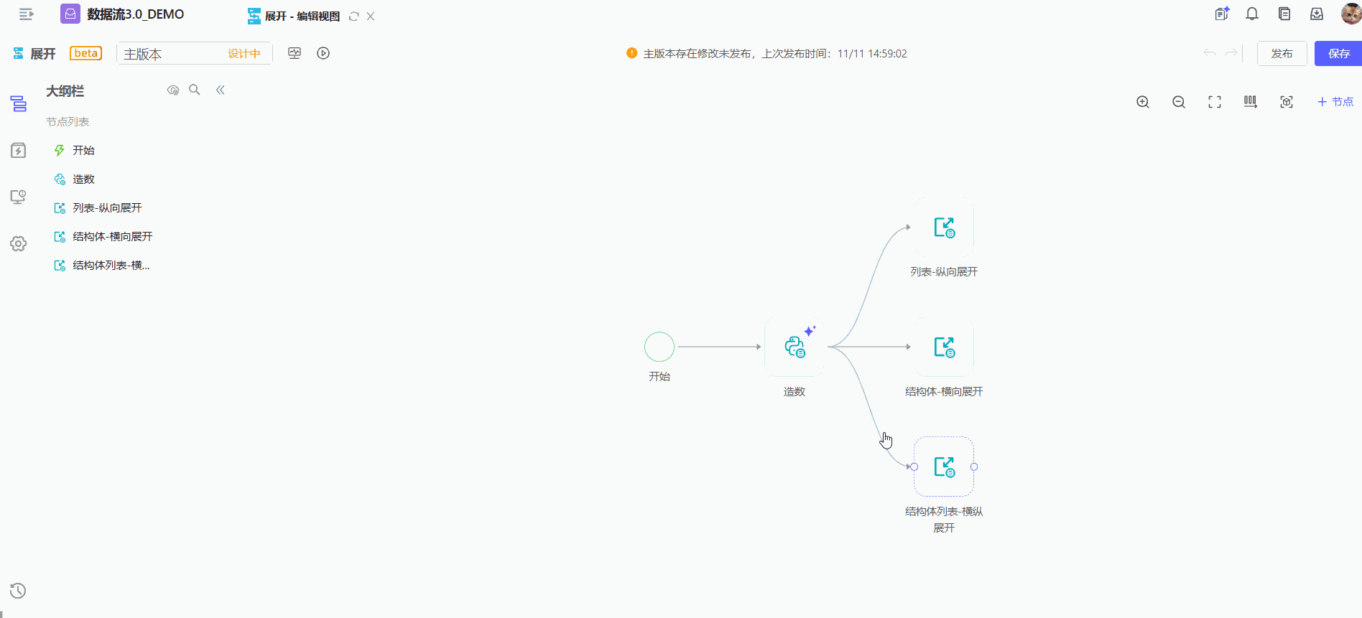Click the 保存 button
Viewport: 1362px width, 618px height.
[1338, 54]
